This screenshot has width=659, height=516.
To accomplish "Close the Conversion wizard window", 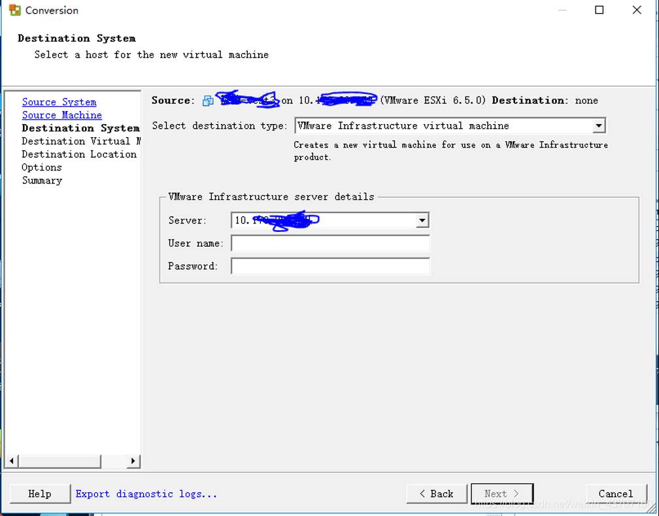I will (637, 10).
